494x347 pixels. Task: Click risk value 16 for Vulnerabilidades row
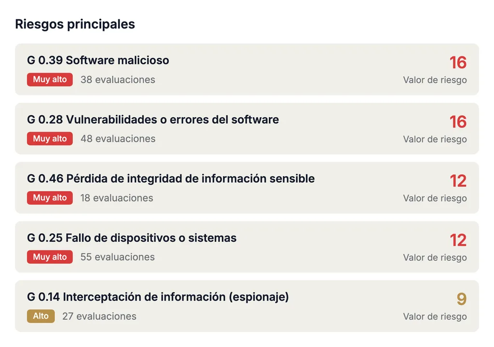[x=458, y=122]
